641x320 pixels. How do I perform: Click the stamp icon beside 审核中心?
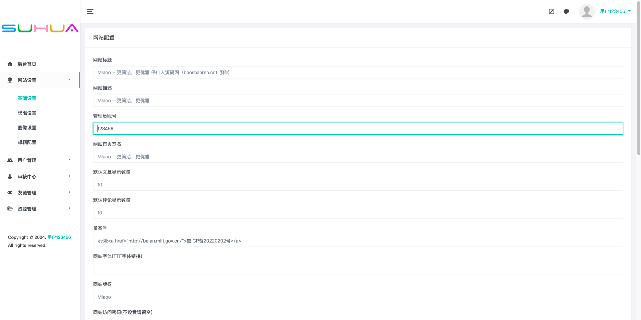pos(10,176)
